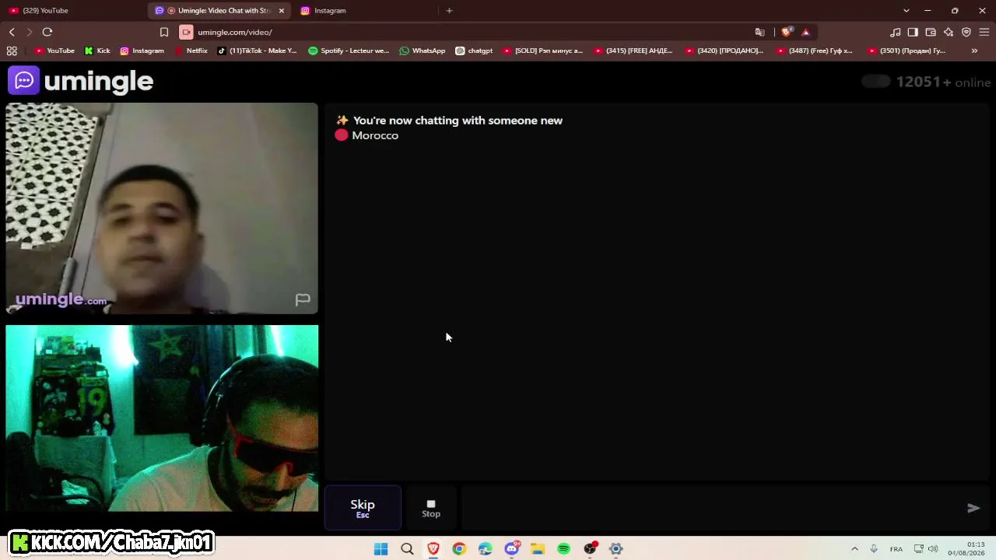Reload the Umingle page

pos(47,32)
